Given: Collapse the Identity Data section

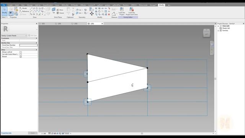Looking at the screenshot, I should click(x=36, y=43).
